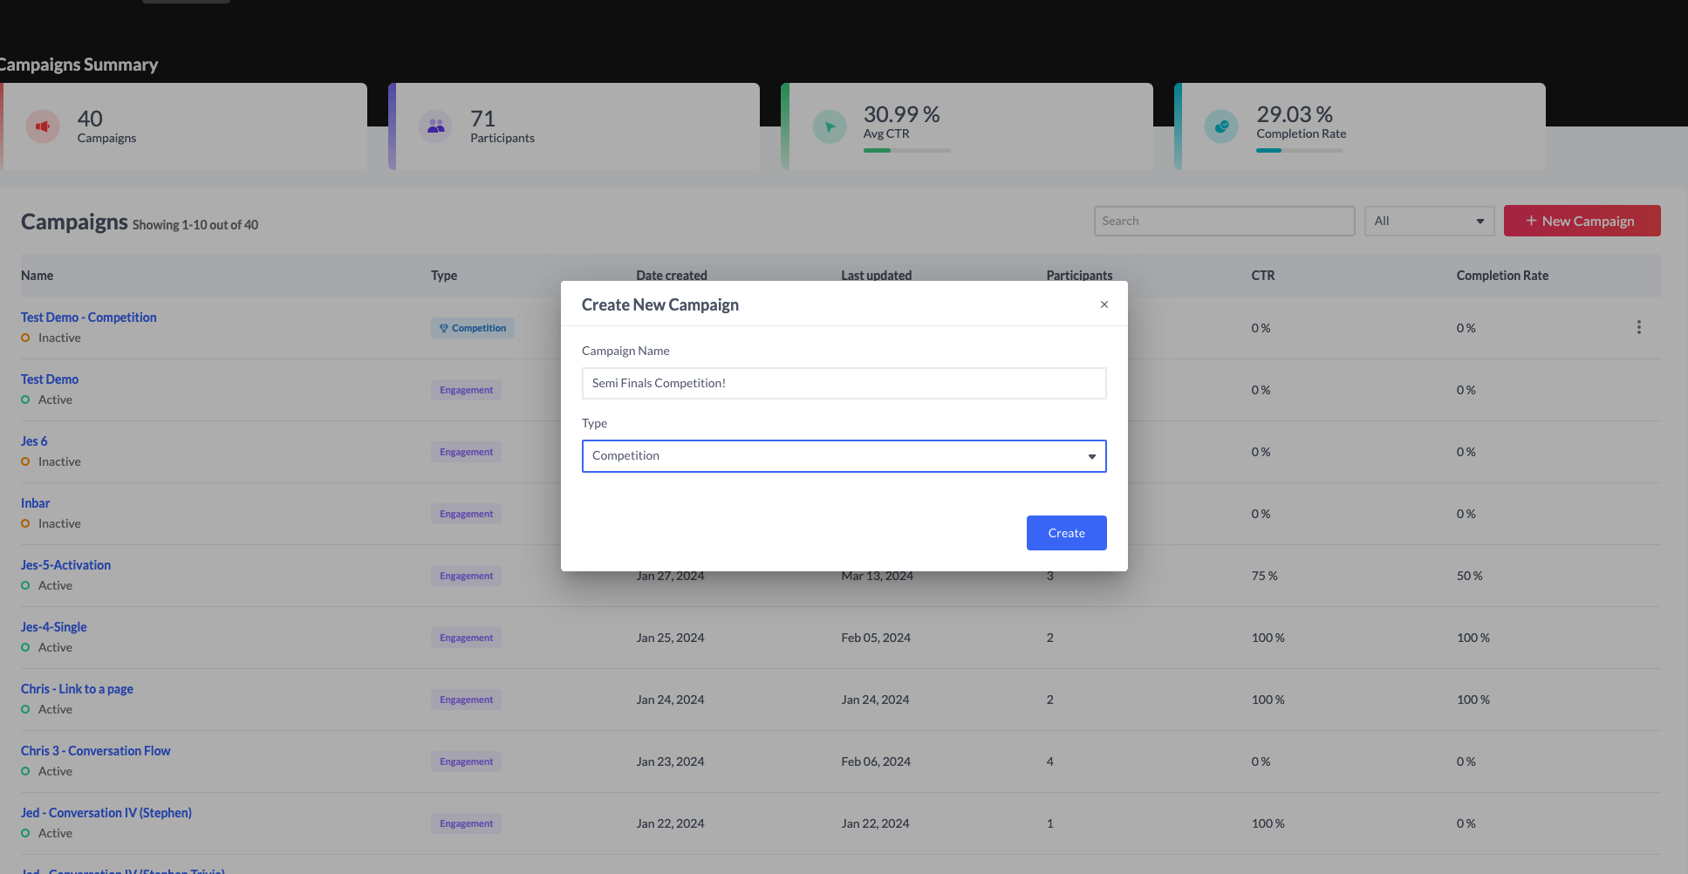Sort by the Completion Rate column header
The image size is (1688, 874).
[1502, 276]
